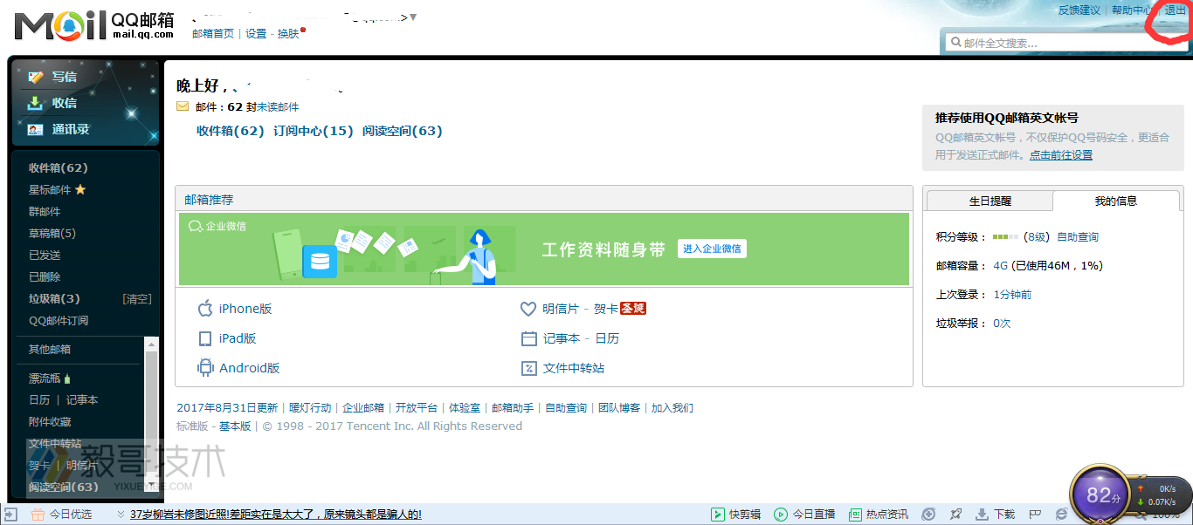Click the 自助查询 link next to 积分等级
This screenshot has height=525, width=1193.
click(x=1078, y=237)
